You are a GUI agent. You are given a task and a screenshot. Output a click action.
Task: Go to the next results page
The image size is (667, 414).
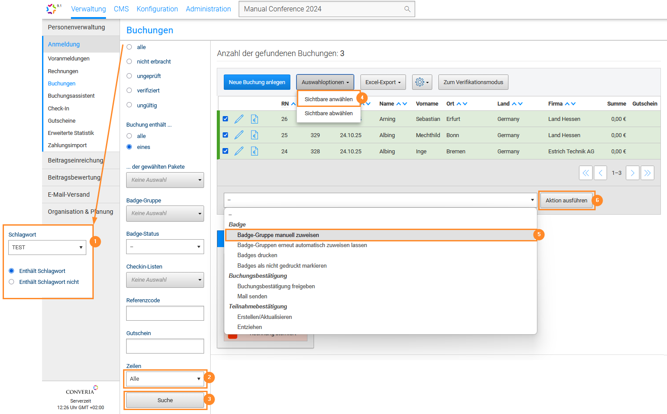(632, 173)
